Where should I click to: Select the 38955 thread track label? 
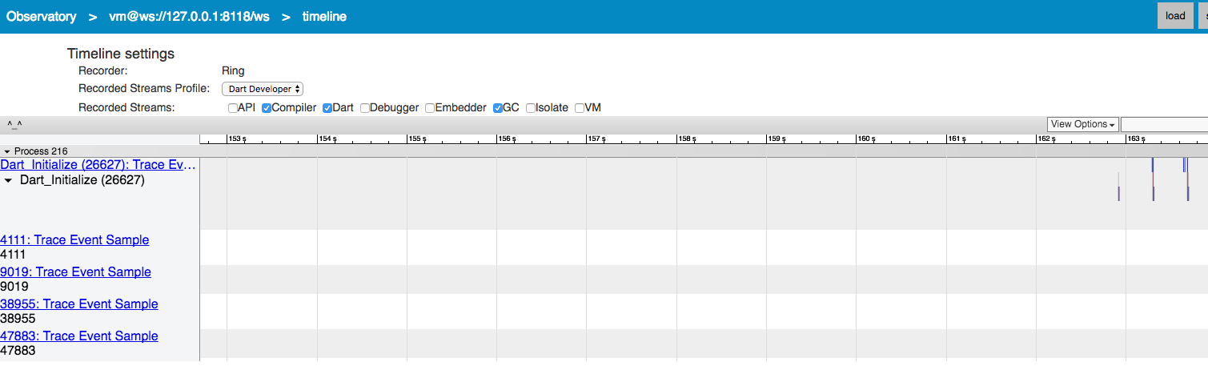[18, 319]
